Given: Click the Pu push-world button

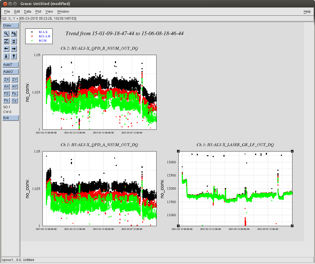Looking at the screenshot, I should pos(14,93).
